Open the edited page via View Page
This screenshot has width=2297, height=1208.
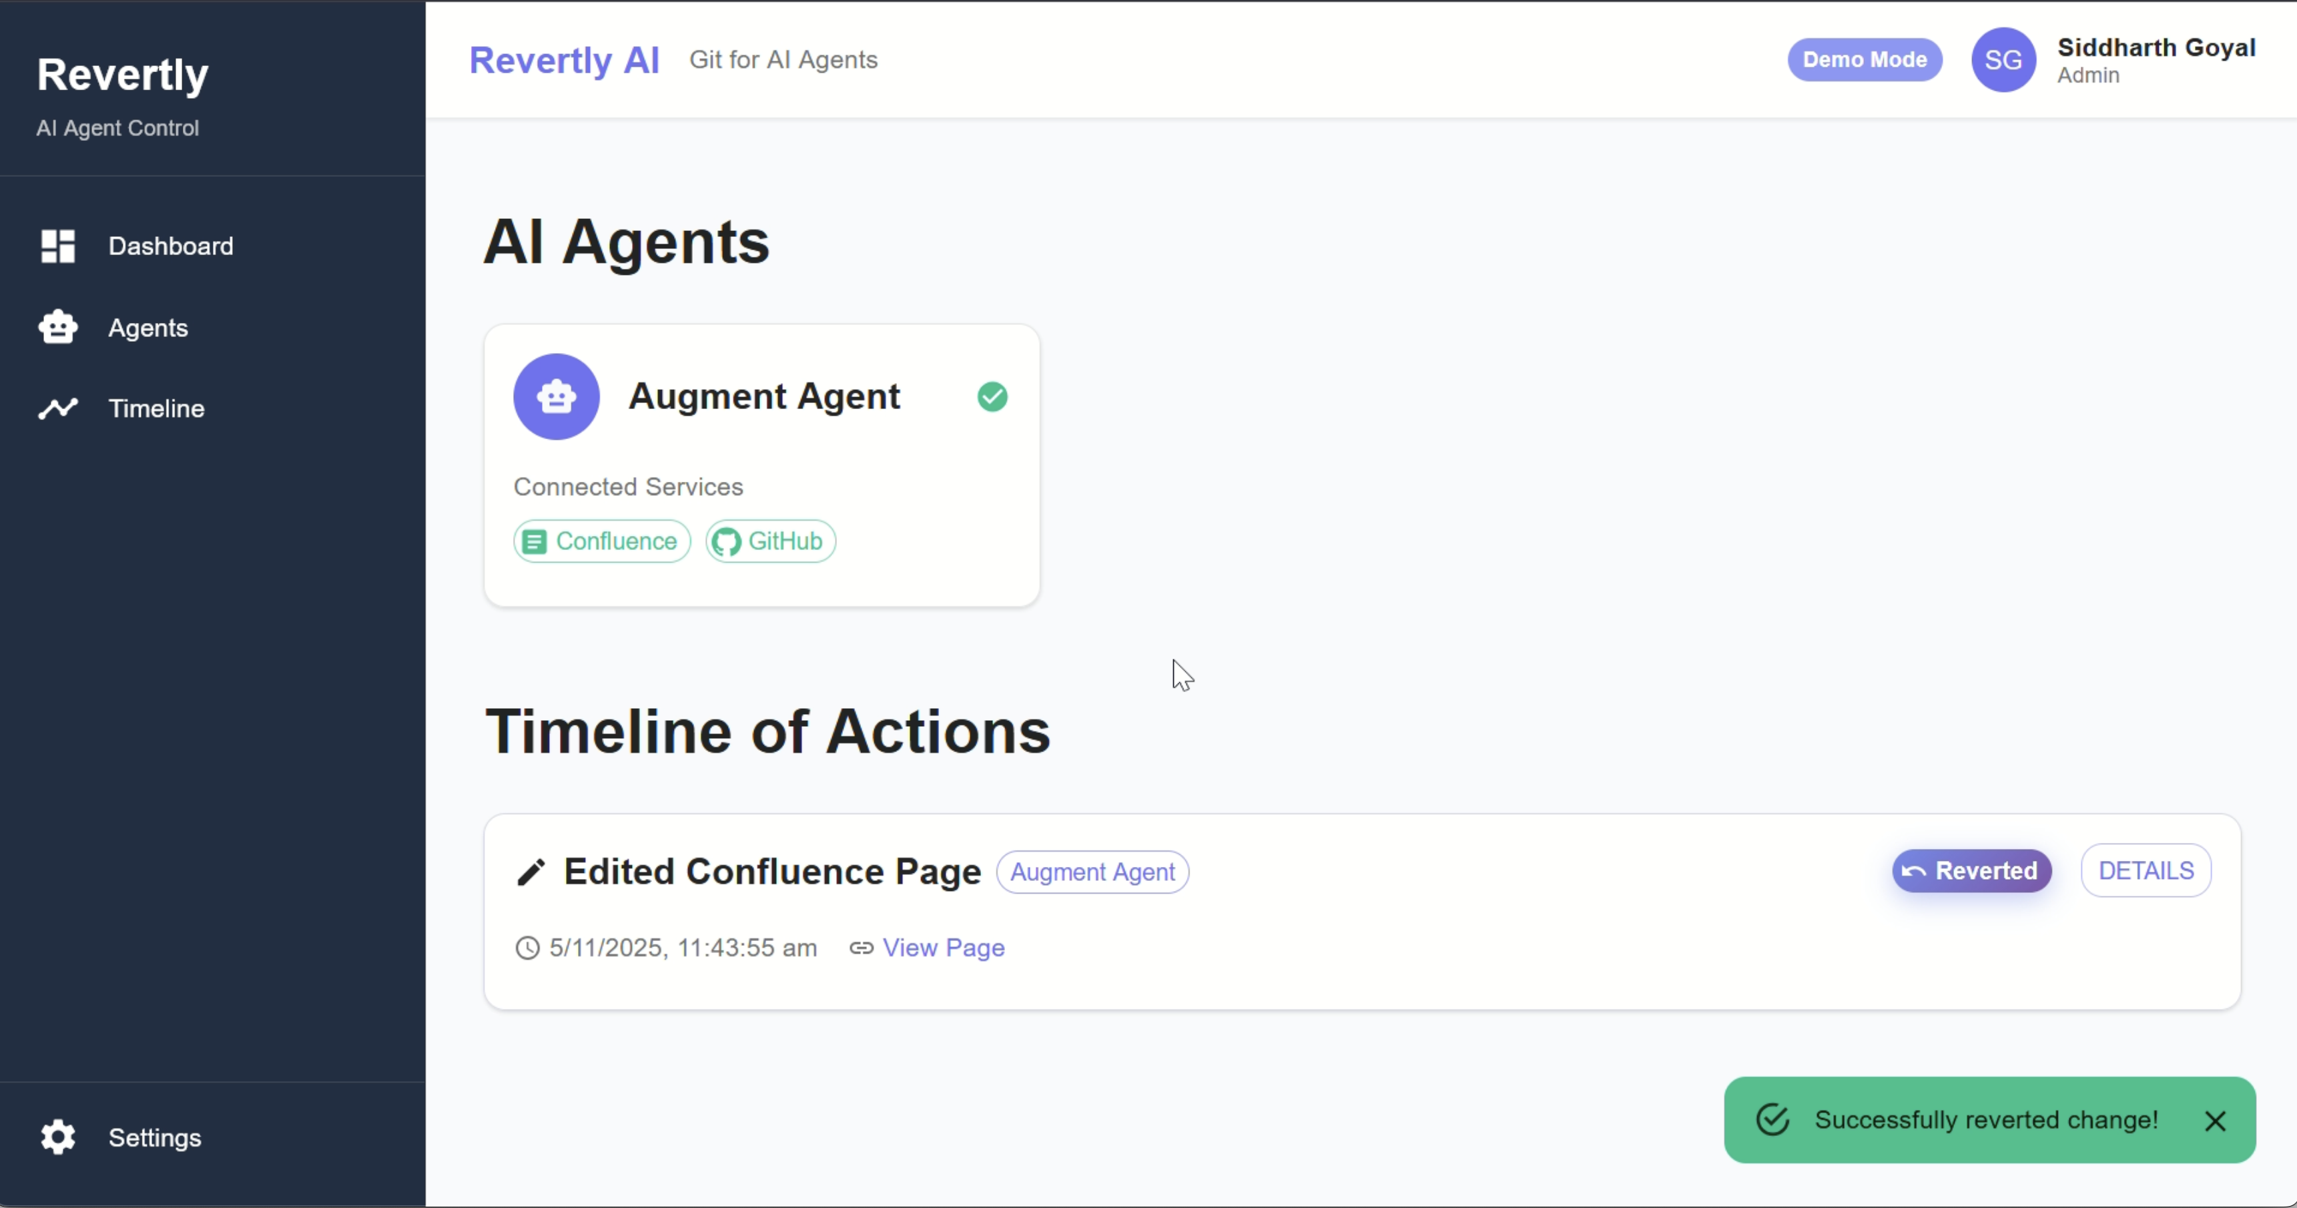(x=944, y=948)
